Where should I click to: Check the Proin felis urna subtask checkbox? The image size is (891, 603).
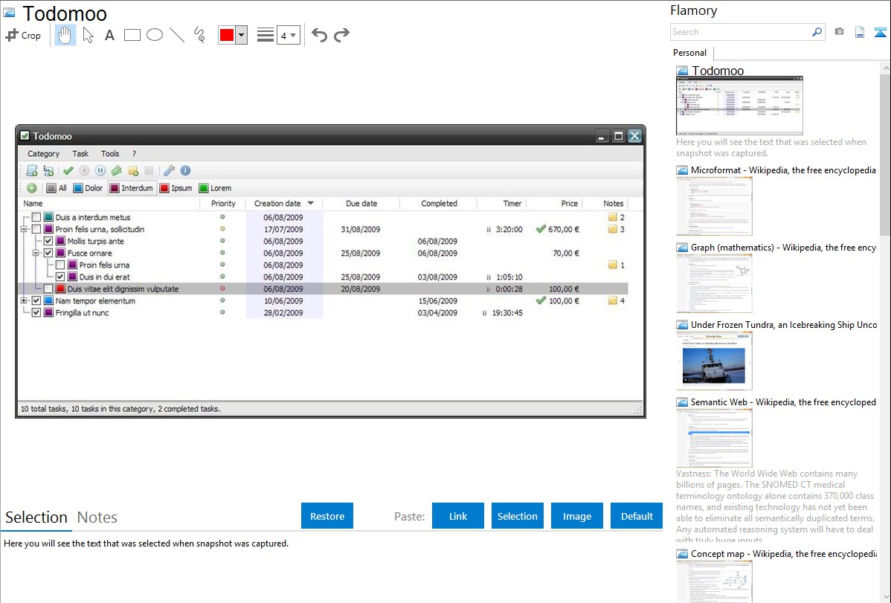click(60, 265)
